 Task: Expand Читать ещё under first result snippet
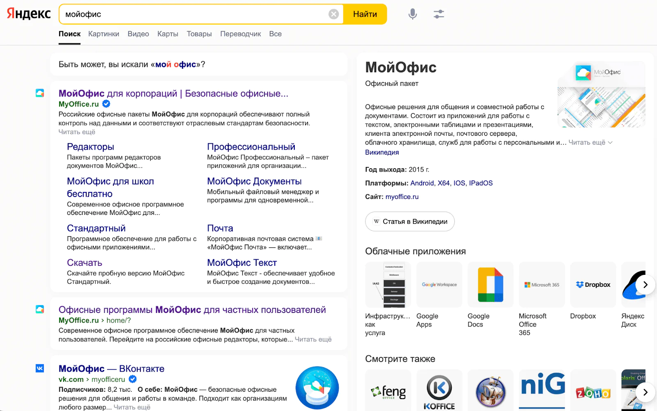pyautogui.click(x=77, y=132)
